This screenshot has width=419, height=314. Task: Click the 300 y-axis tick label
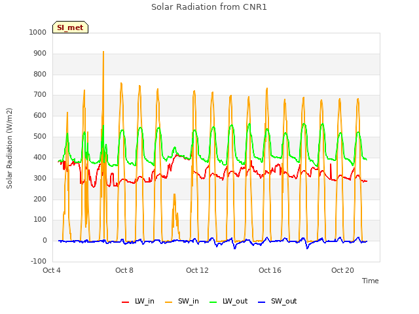40,178
